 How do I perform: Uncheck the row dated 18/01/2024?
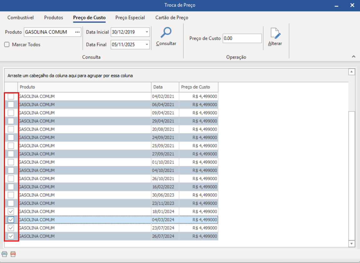click(x=11, y=212)
